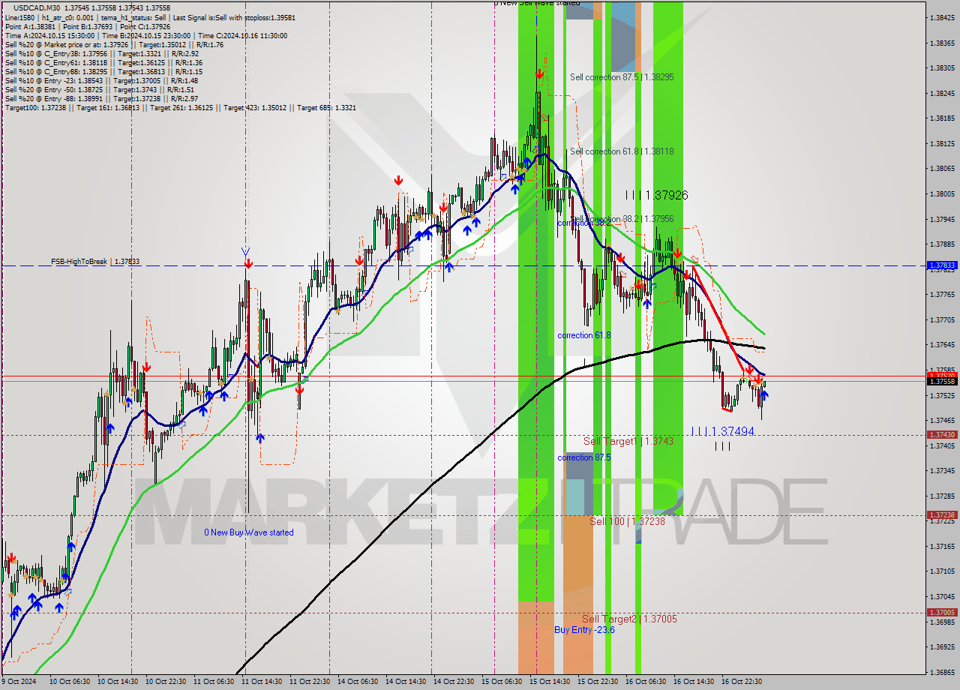Screen dimensions: 960x690
Task: Click the black 1.37558 current price tag
Action: click(942, 381)
